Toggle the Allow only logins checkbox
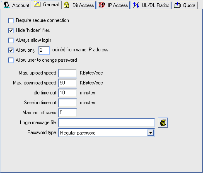The image size is (203, 173). pyautogui.click(x=11, y=50)
